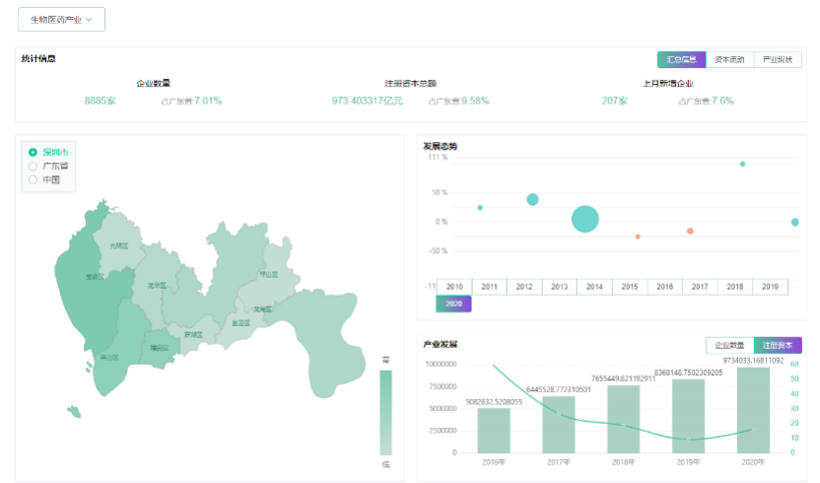Screen dimensions: 820x483
Task: Open the 生物医药产业 industry dropdown
Action: pos(61,20)
